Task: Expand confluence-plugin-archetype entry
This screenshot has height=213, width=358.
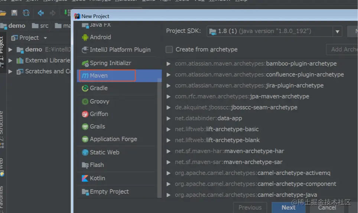Action: click(169, 75)
